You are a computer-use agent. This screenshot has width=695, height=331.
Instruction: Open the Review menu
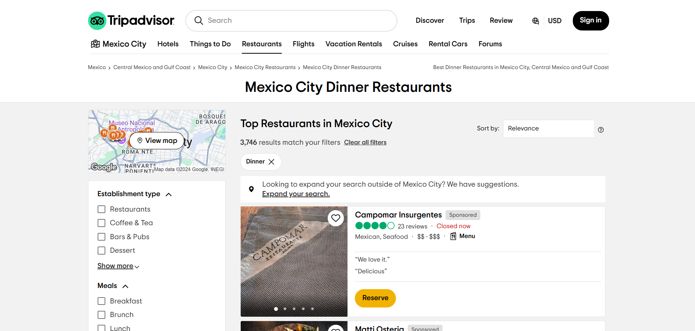pos(501,21)
